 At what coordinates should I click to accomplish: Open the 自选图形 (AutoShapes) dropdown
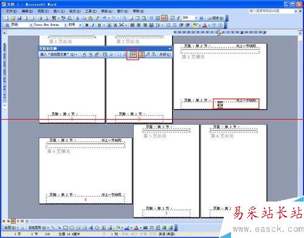[38, 228]
